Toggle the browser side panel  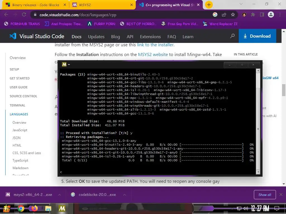tap(262, 14)
